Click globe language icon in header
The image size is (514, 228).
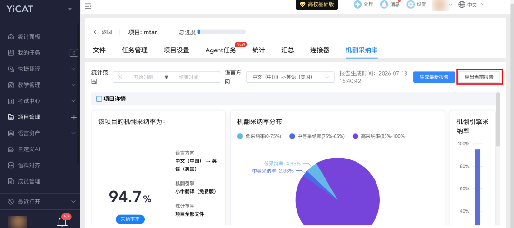462,4
